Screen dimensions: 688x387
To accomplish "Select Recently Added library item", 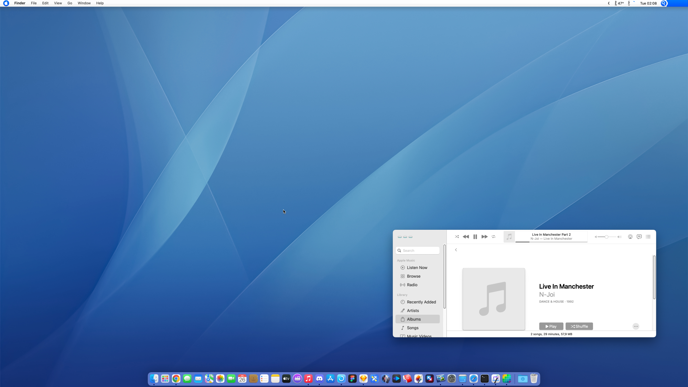I will point(421,302).
